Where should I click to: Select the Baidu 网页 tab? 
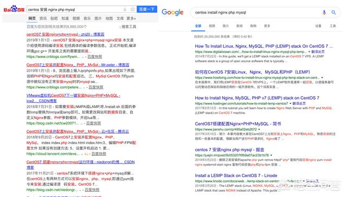(x=32, y=18)
